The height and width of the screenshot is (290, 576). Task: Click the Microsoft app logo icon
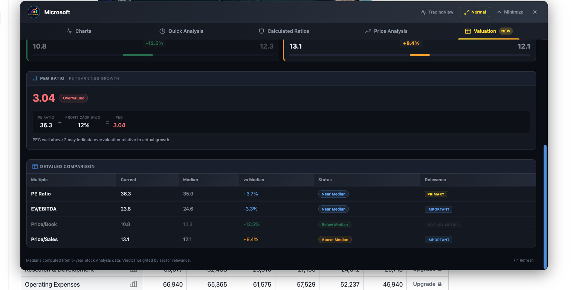(34, 12)
